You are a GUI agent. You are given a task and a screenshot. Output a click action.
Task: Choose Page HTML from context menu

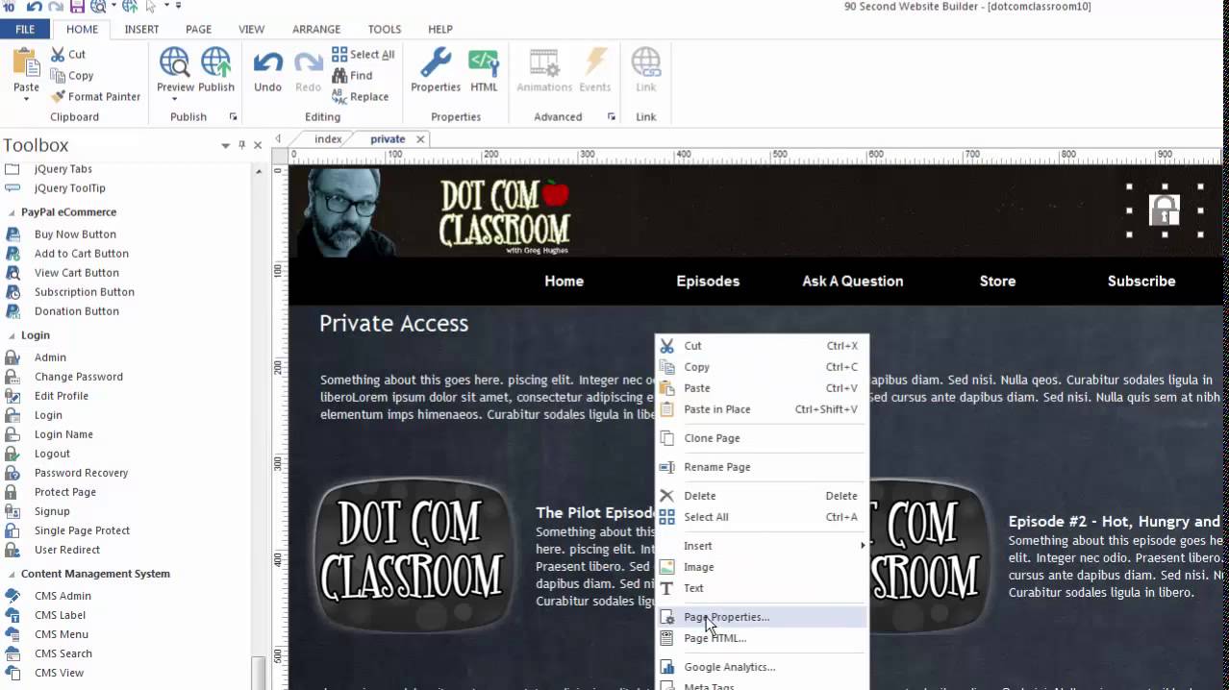pos(762,638)
